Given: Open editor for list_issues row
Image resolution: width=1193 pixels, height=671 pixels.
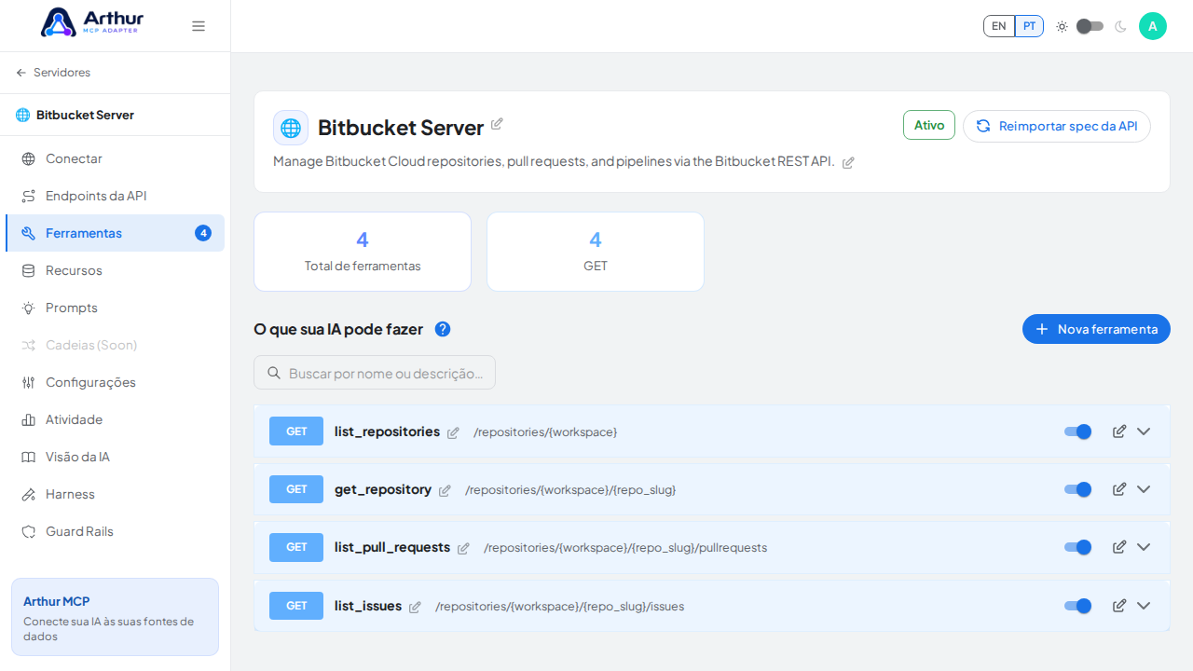Looking at the screenshot, I should pos(1119,606).
